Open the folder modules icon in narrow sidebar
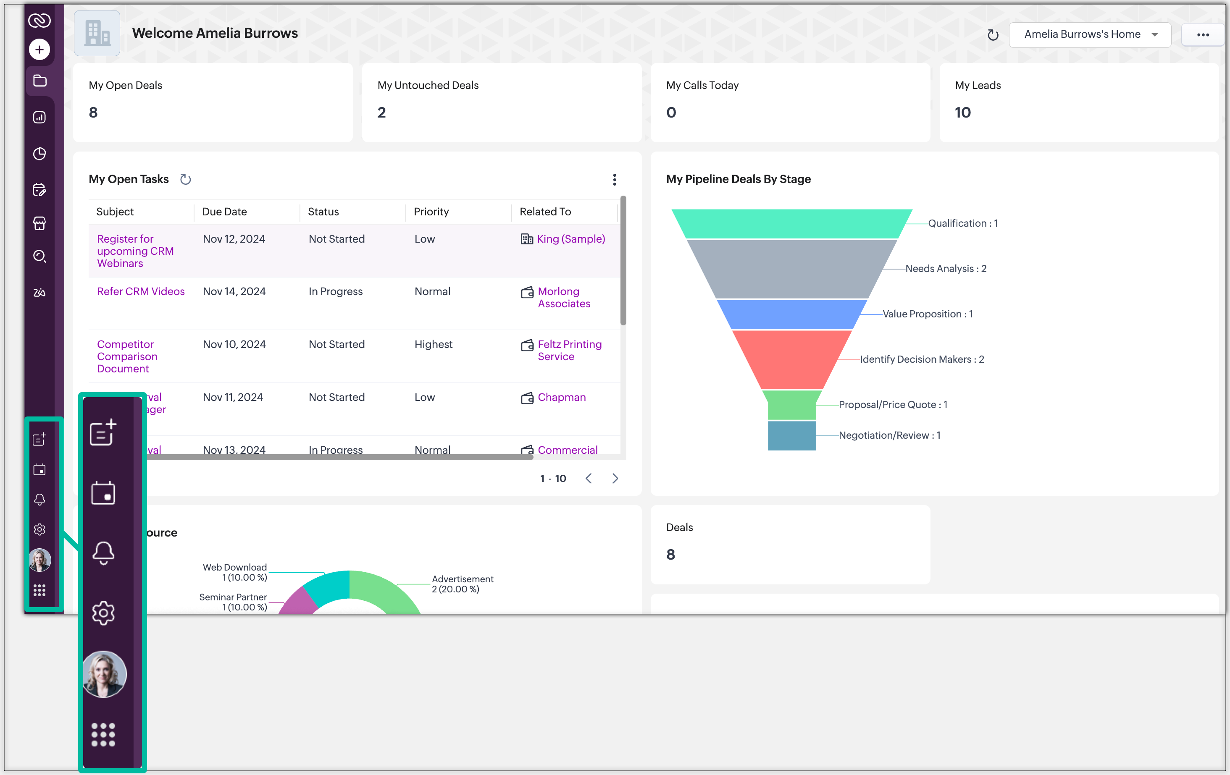This screenshot has width=1230, height=775. point(40,81)
